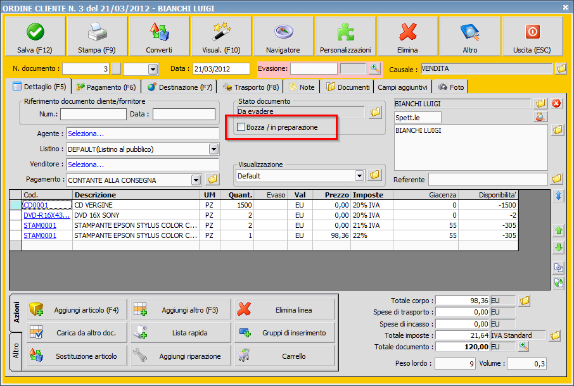This screenshot has height=386, width=574.
Task: Click customer search icon beside Spett.le
Action: click(x=540, y=117)
